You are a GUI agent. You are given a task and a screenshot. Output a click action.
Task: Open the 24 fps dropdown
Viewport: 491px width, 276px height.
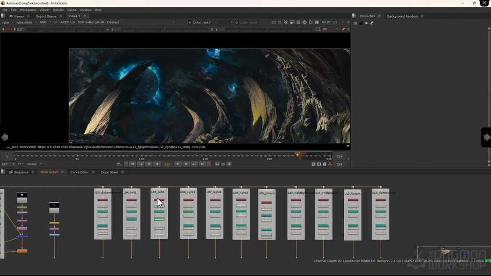[x=8, y=164]
